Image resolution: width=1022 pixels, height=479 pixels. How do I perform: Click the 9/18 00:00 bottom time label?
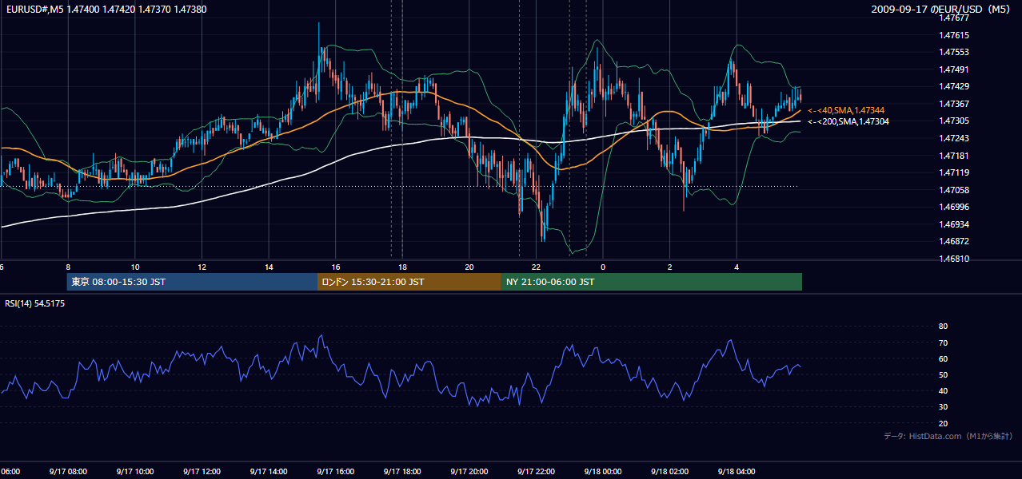click(603, 471)
